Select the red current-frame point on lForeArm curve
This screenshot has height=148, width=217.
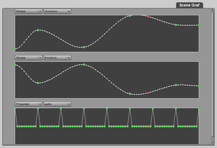click(148, 93)
